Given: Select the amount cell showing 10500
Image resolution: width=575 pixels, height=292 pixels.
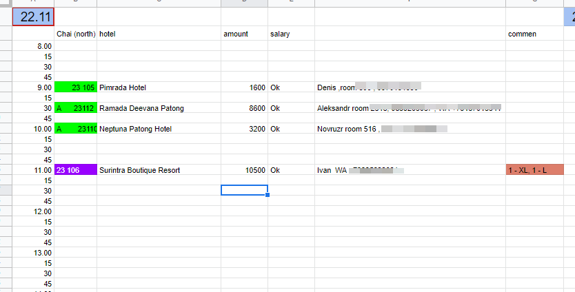Looking at the screenshot, I should [244, 170].
